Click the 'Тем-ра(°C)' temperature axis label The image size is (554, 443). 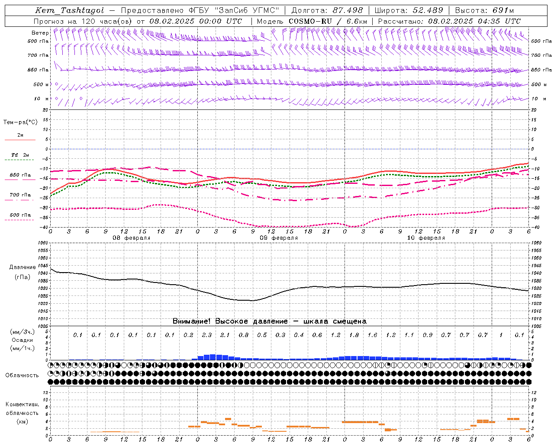coord(20,122)
